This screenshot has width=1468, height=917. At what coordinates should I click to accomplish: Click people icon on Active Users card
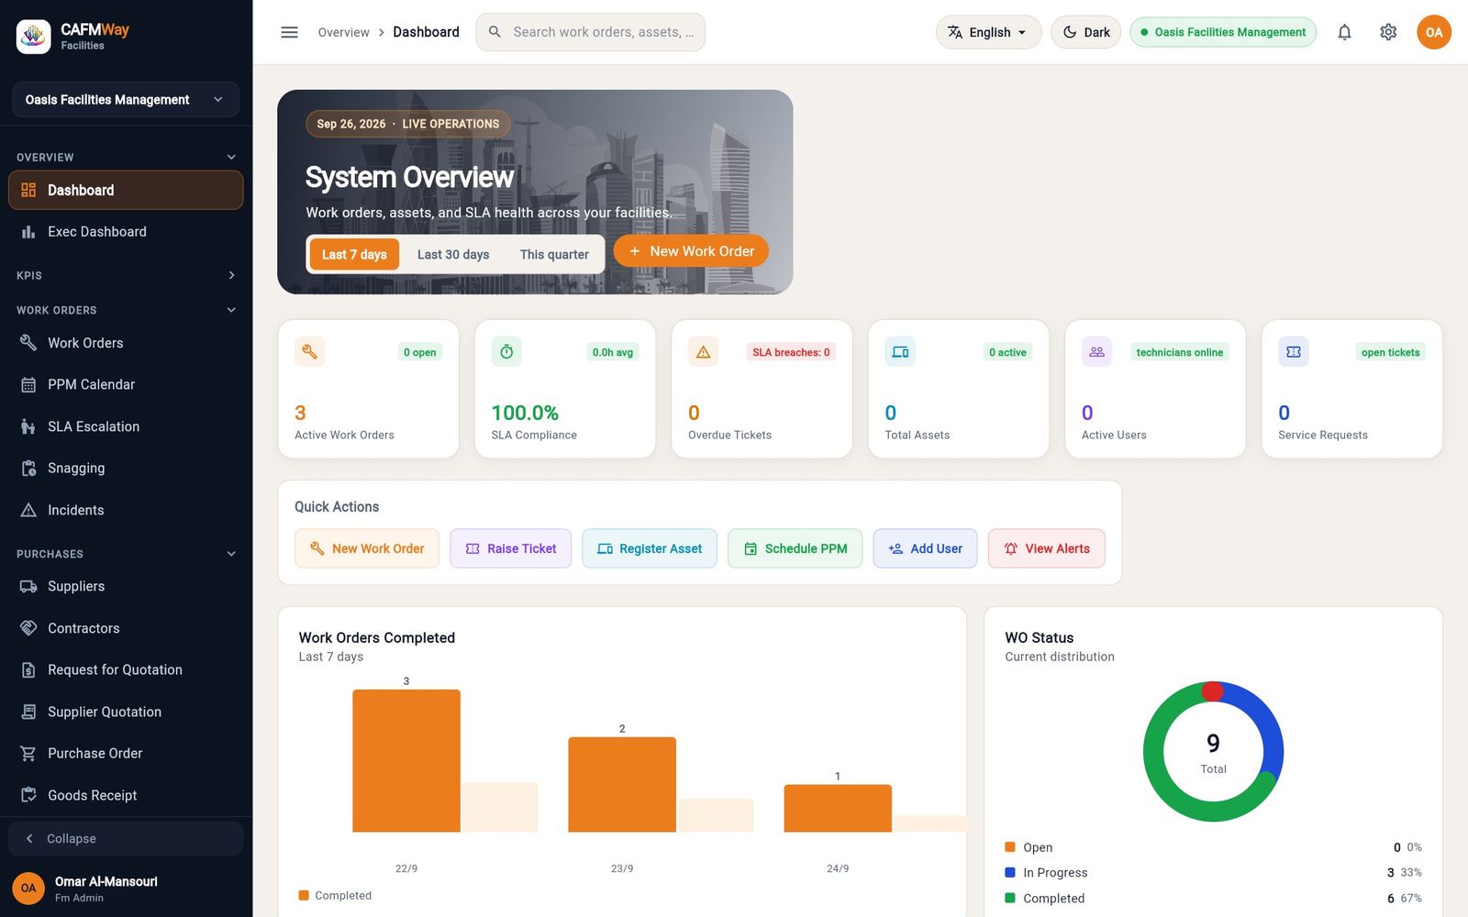click(1096, 351)
